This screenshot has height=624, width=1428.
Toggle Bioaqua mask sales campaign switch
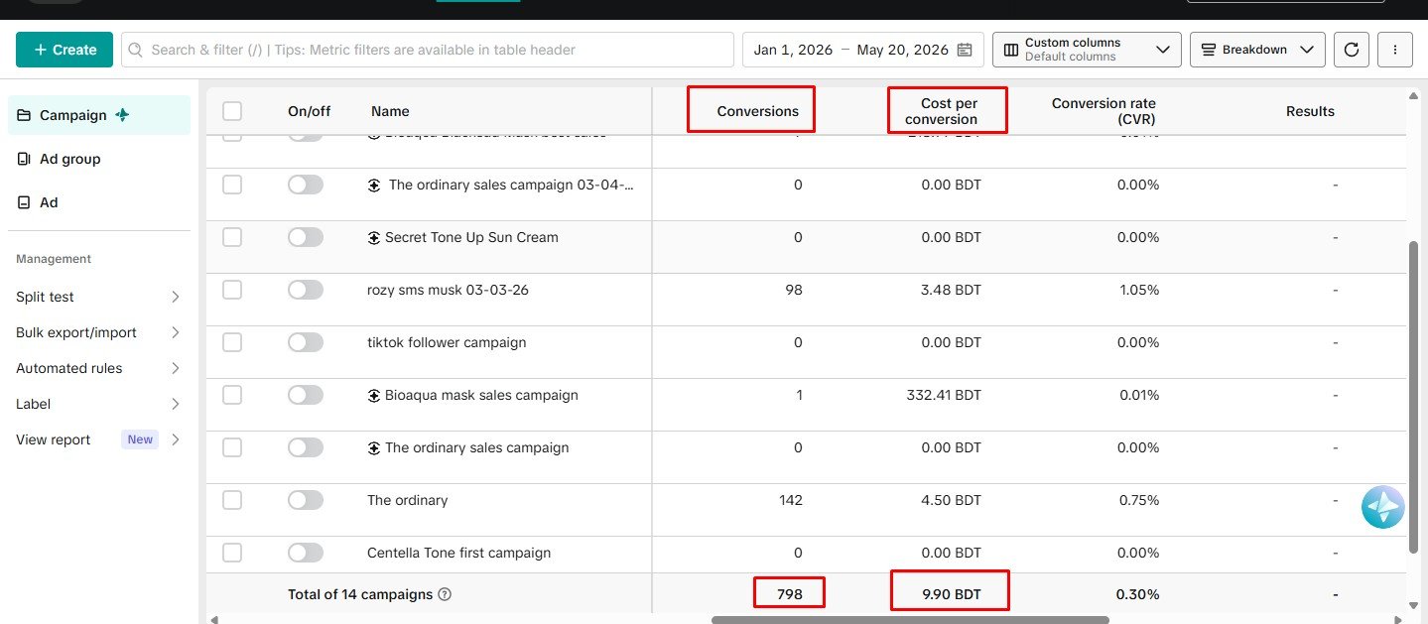pyautogui.click(x=306, y=395)
